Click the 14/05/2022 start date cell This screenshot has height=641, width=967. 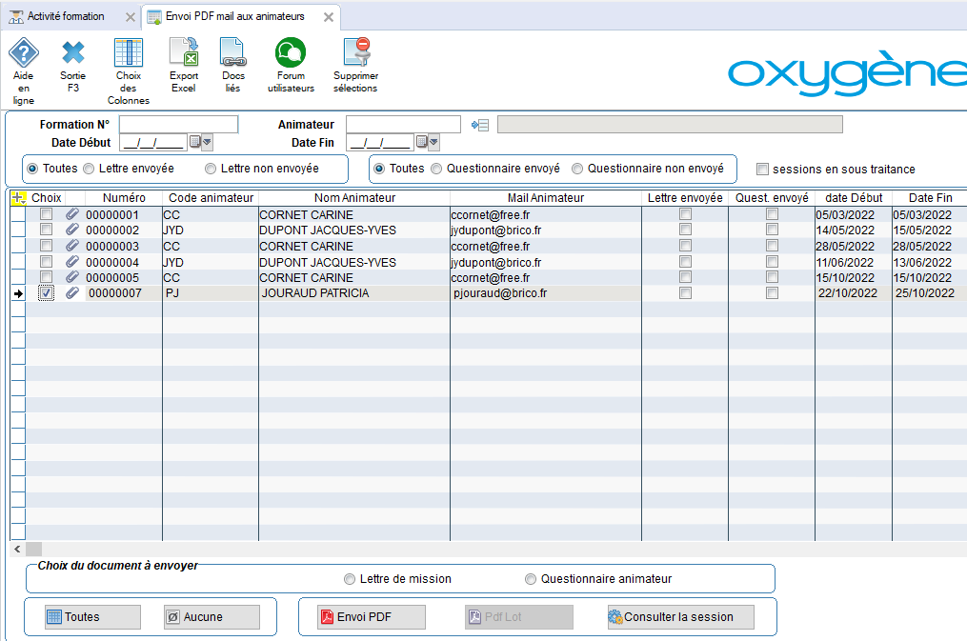tap(854, 230)
